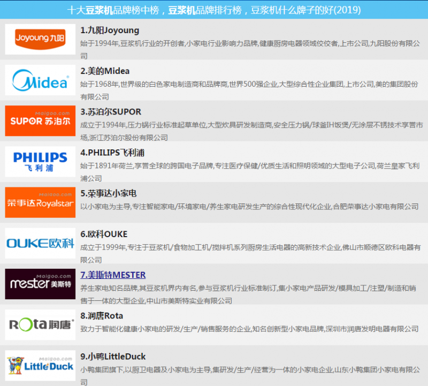
Task: Click the 1.九阳Joyoung title
Action: click(110, 31)
